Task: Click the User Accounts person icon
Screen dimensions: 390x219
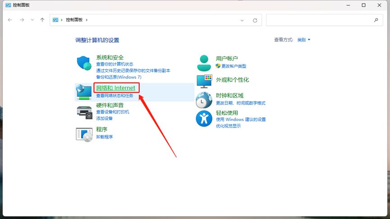Action: coord(204,63)
